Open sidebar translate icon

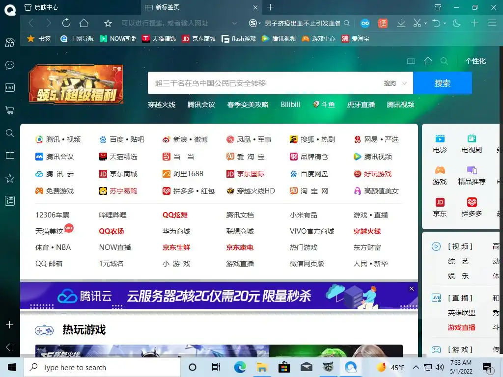pyautogui.click(x=10, y=201)
